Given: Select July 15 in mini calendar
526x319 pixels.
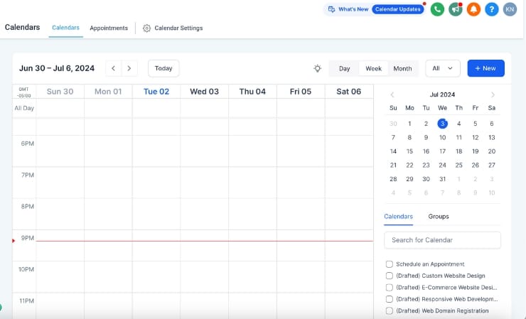Looking at the screenshot, I should pyautogui.click(x=409, y=151).
